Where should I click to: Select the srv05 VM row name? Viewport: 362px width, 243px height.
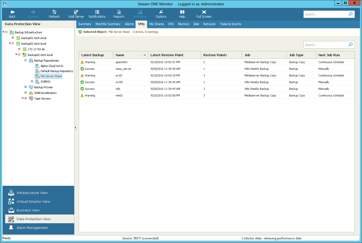(x=119, y=82)
